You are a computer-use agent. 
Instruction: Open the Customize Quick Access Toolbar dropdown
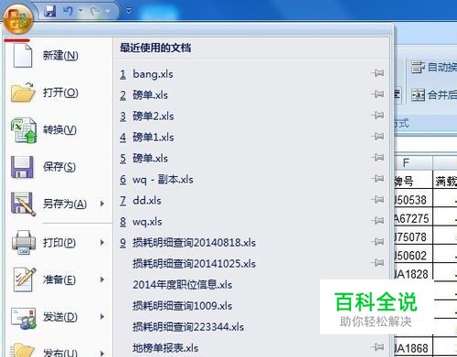click(x=129, y=11)
